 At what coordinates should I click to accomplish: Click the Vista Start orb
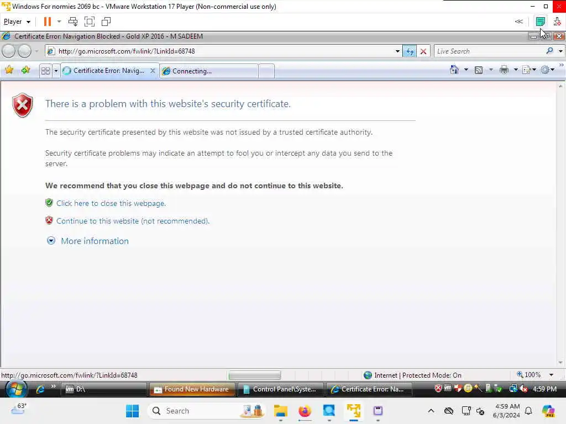[16, 389]
